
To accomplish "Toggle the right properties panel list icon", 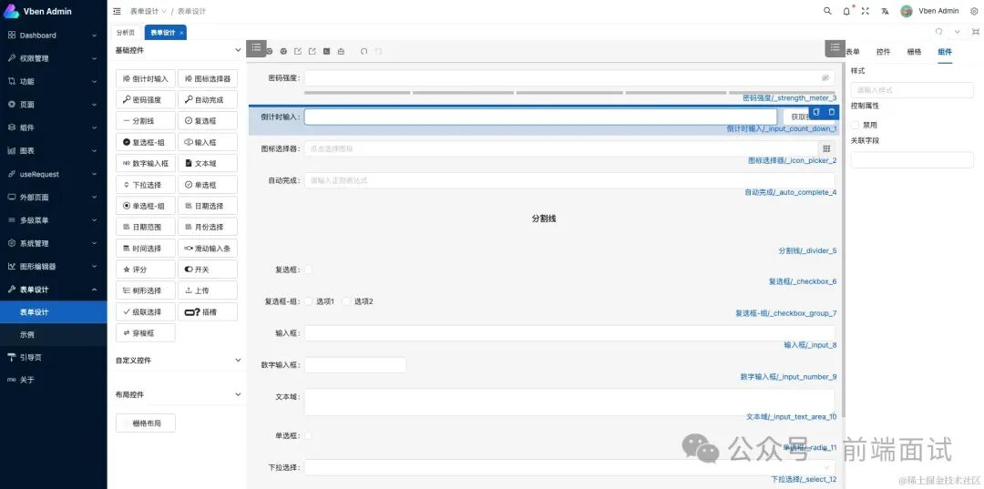I will point(835,47).
